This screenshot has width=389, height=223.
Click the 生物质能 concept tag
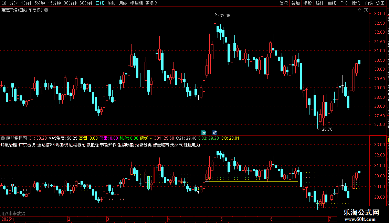click(x=126, y=145)
